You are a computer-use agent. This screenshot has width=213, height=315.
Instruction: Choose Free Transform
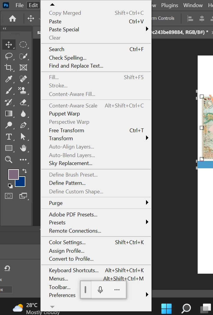[96, 130]
